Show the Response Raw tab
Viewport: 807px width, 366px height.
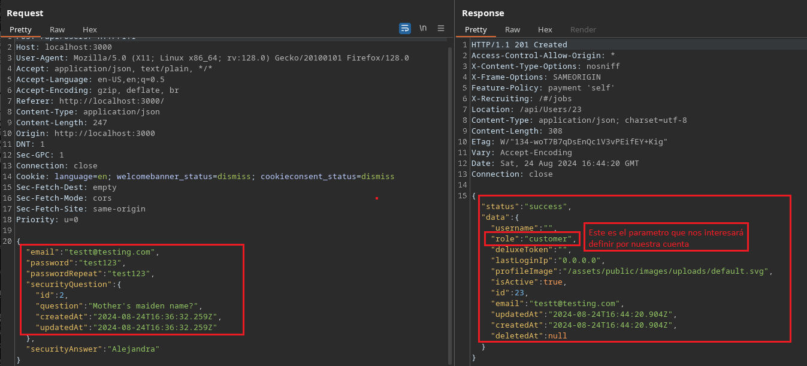(513, 29)
